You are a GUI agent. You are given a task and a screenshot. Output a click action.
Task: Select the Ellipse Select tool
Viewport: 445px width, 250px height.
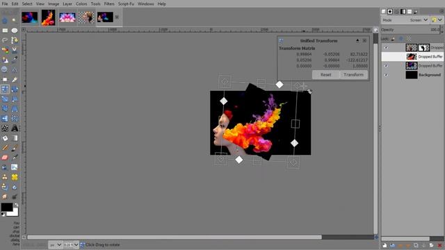pyautogui.click(x=15, y=31)
